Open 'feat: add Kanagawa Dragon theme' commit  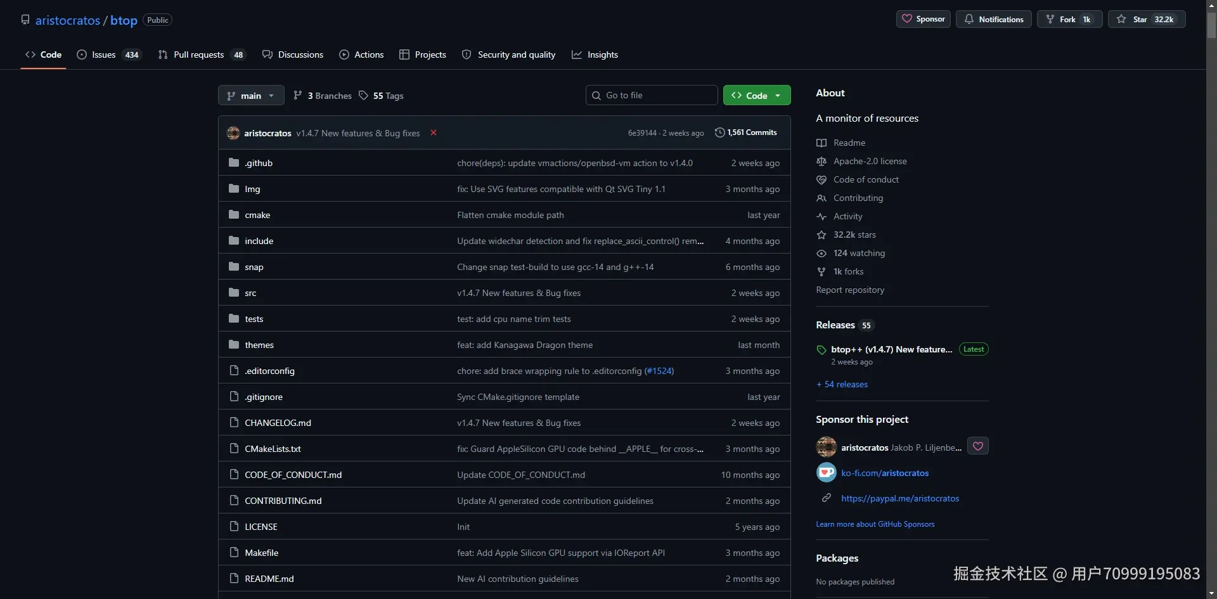(525, 345)
